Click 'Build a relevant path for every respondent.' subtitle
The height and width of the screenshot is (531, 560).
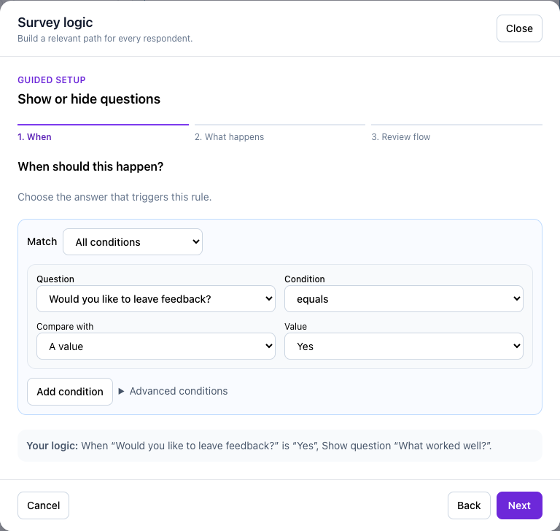coord(105,38)
